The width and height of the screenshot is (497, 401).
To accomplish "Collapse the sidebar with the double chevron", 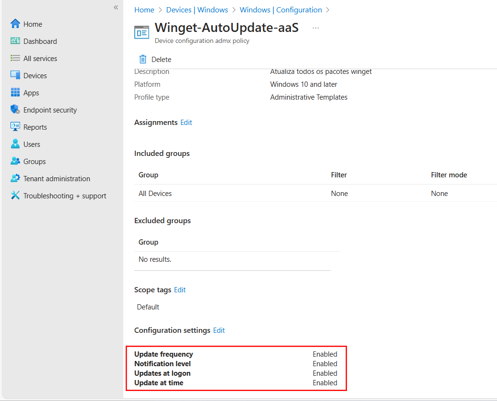I will click(x=116, y=7).
